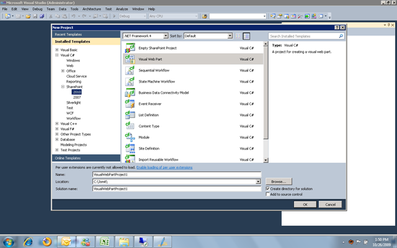Open the Team menu
The image size is (397, 248).
pos(51,9)
